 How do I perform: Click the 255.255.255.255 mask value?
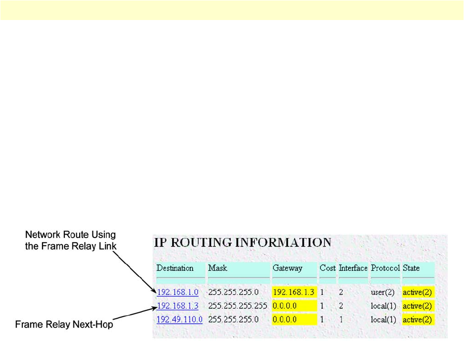237,306
